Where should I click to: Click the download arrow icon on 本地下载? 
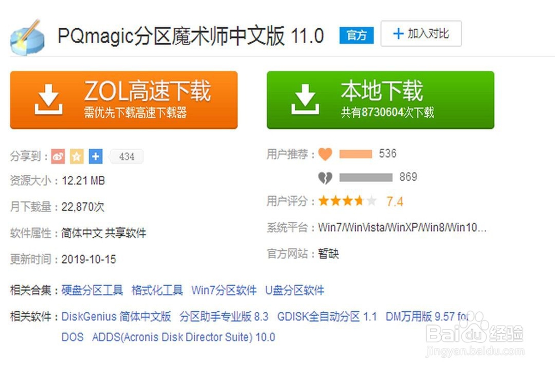(x=305, y=100)
